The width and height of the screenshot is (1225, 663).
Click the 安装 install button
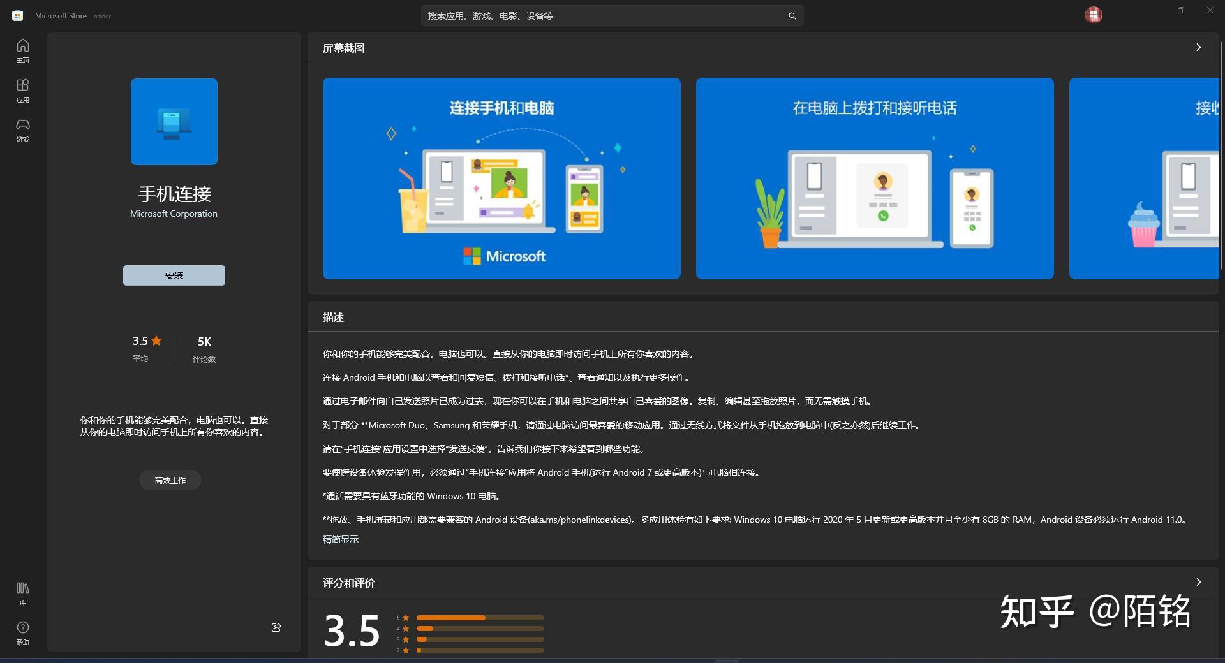174,275
